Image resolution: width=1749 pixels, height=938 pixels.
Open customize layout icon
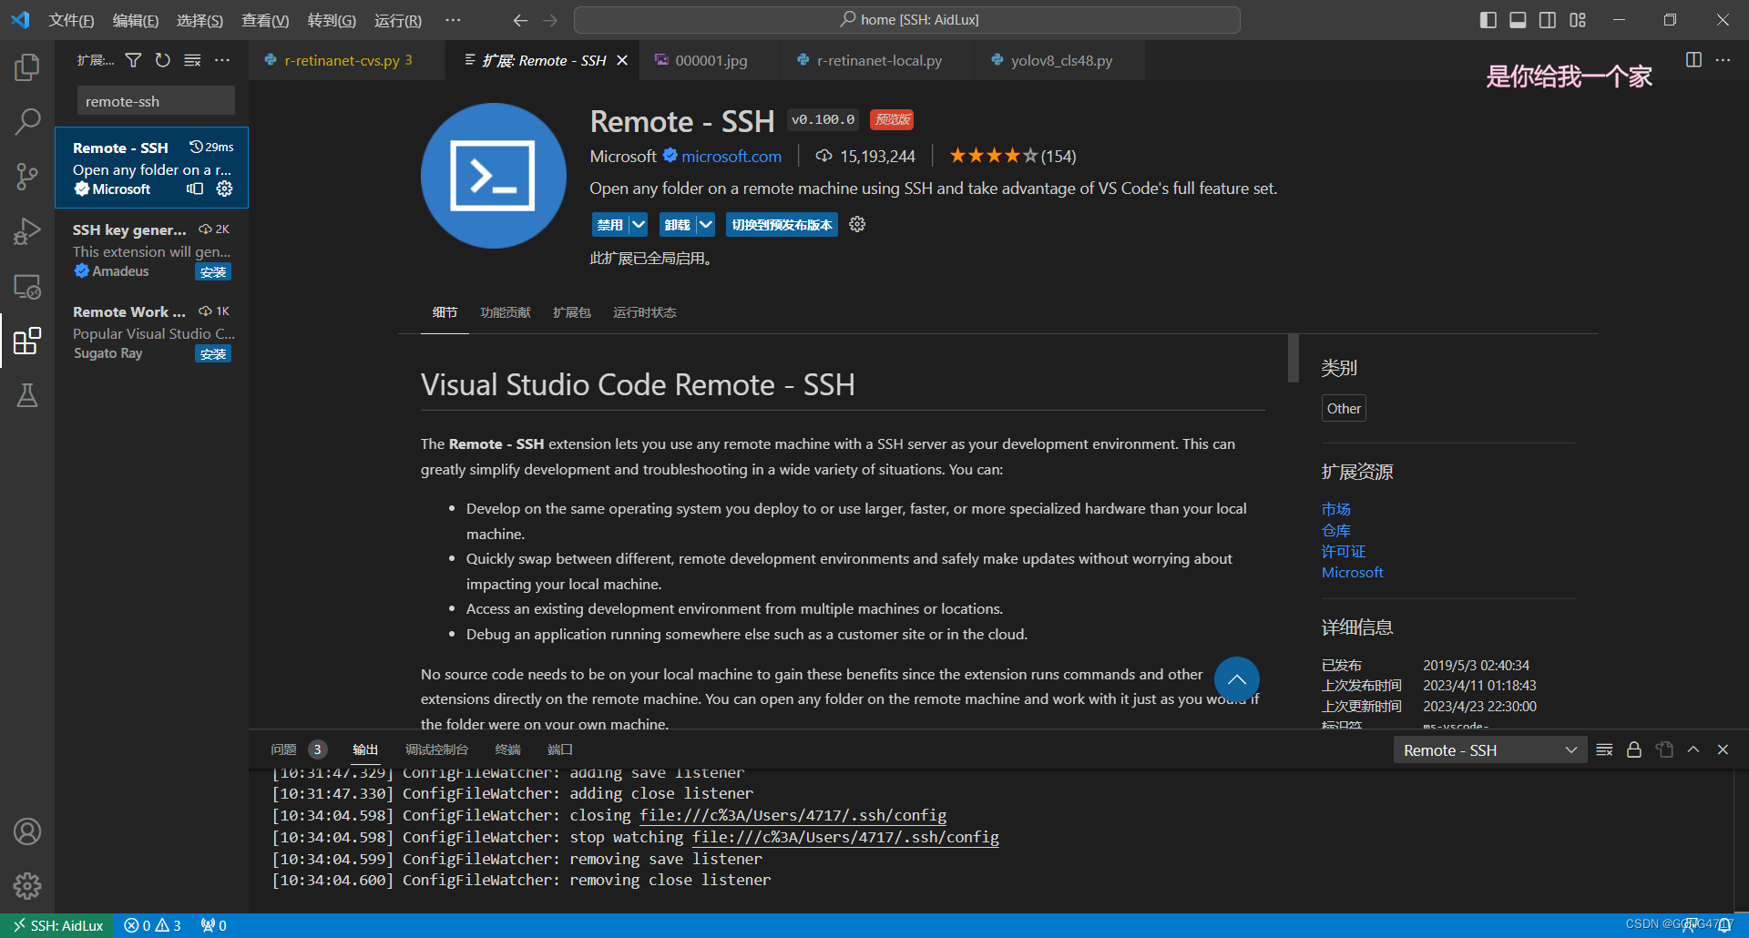(1578, 20)
